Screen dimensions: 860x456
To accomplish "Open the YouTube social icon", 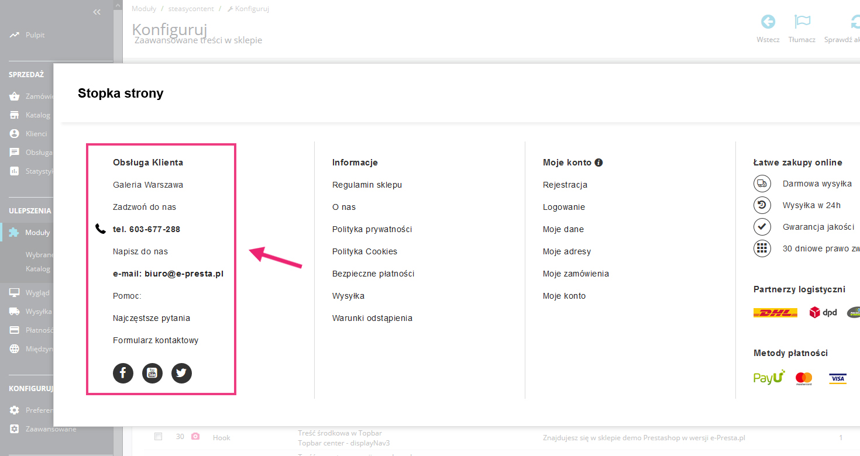I will pyautogui.click(x=152, y=373).
